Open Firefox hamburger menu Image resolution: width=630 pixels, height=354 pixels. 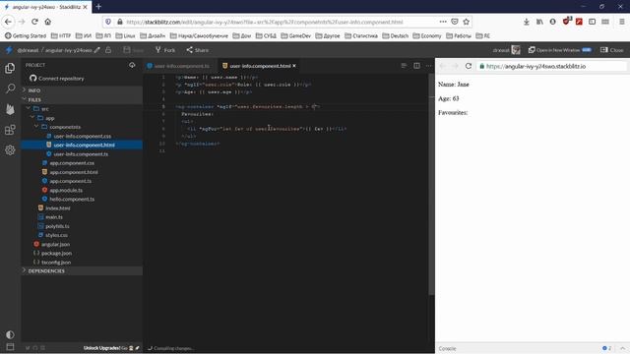tap(621, 22)
